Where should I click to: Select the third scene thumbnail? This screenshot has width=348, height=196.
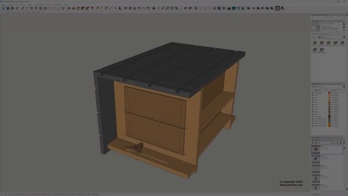(315, 169)
